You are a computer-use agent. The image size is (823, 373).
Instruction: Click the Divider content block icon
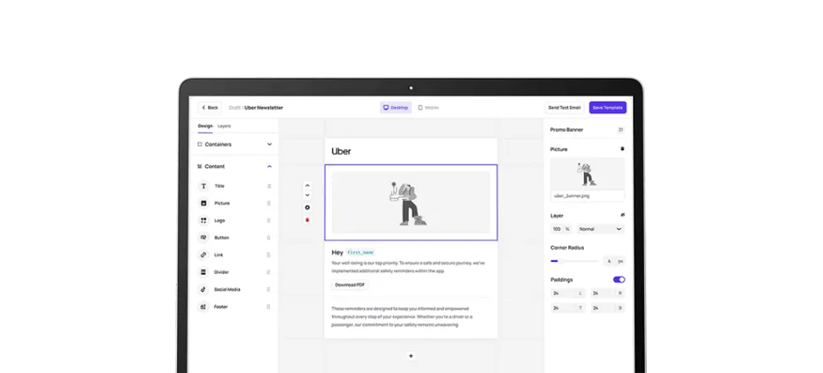pyautogui.click(x=204, y=272)
